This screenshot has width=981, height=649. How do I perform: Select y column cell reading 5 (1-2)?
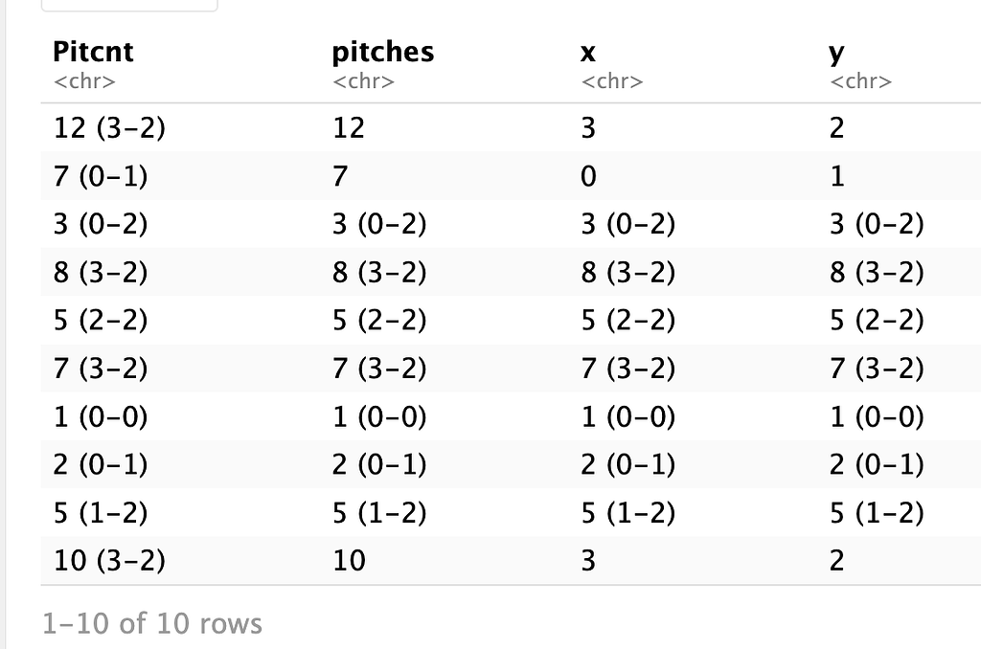pyautogui.click(x=877, y=513)
